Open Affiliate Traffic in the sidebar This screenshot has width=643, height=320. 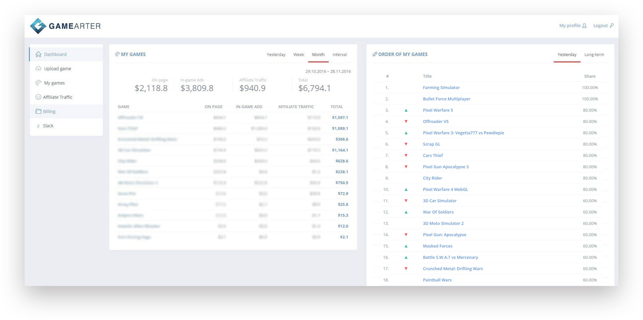click(x=66, y=97)
